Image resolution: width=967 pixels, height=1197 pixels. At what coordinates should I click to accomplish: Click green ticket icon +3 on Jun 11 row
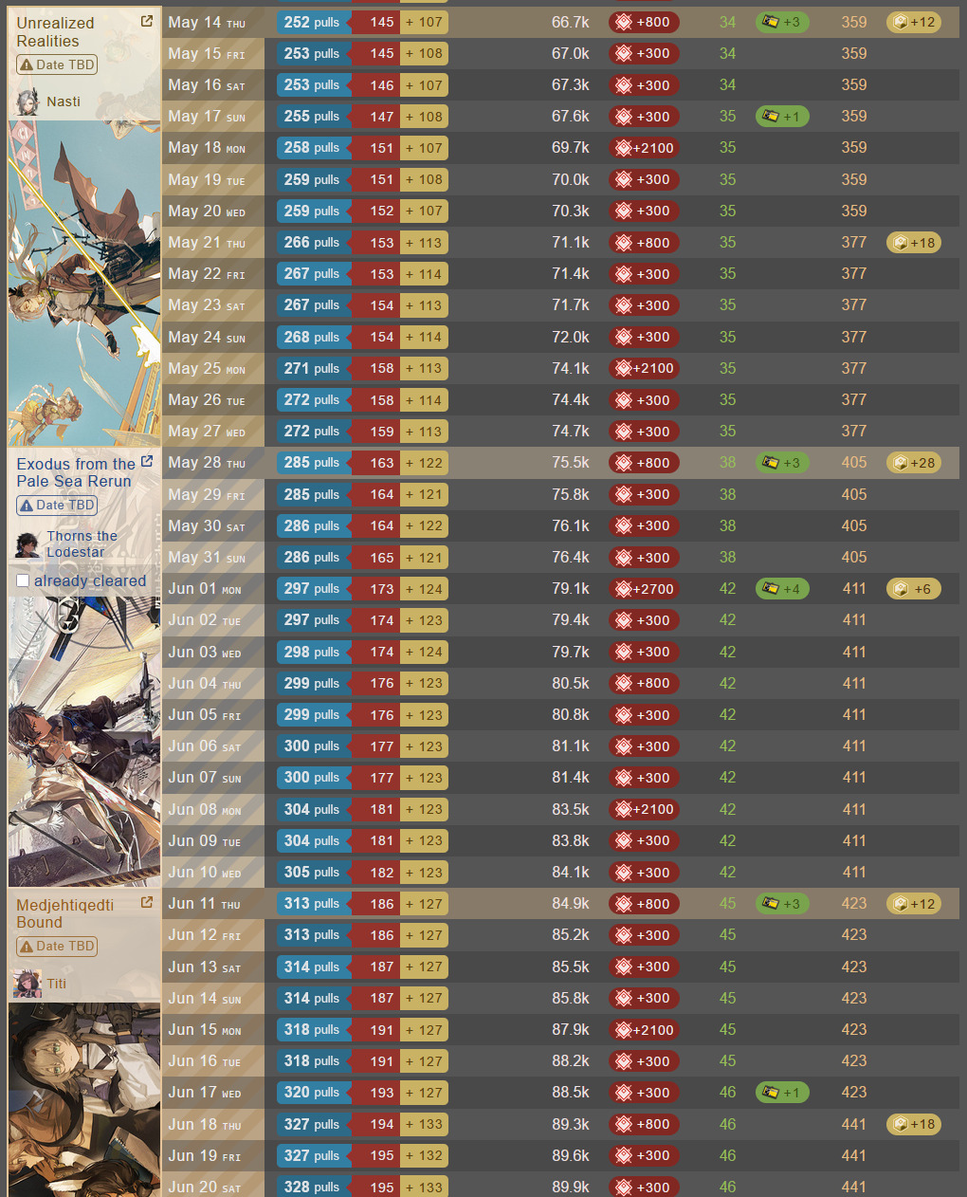click(x=770, y=904)
